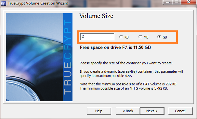Click the MB label text

click(146, 37)
